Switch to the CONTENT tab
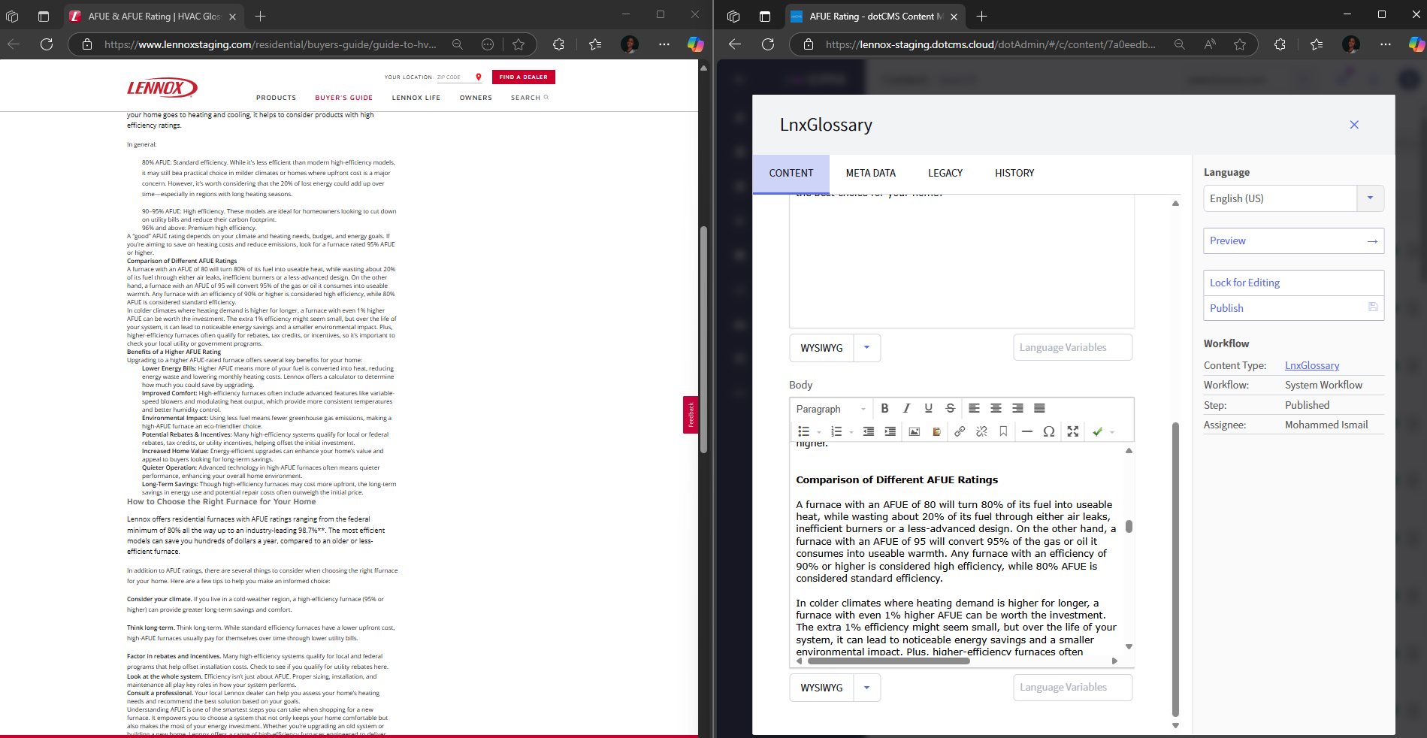 point(791,173)
